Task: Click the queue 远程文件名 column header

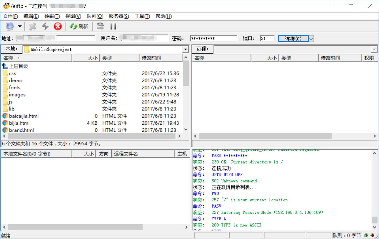Action: (143, 154)
